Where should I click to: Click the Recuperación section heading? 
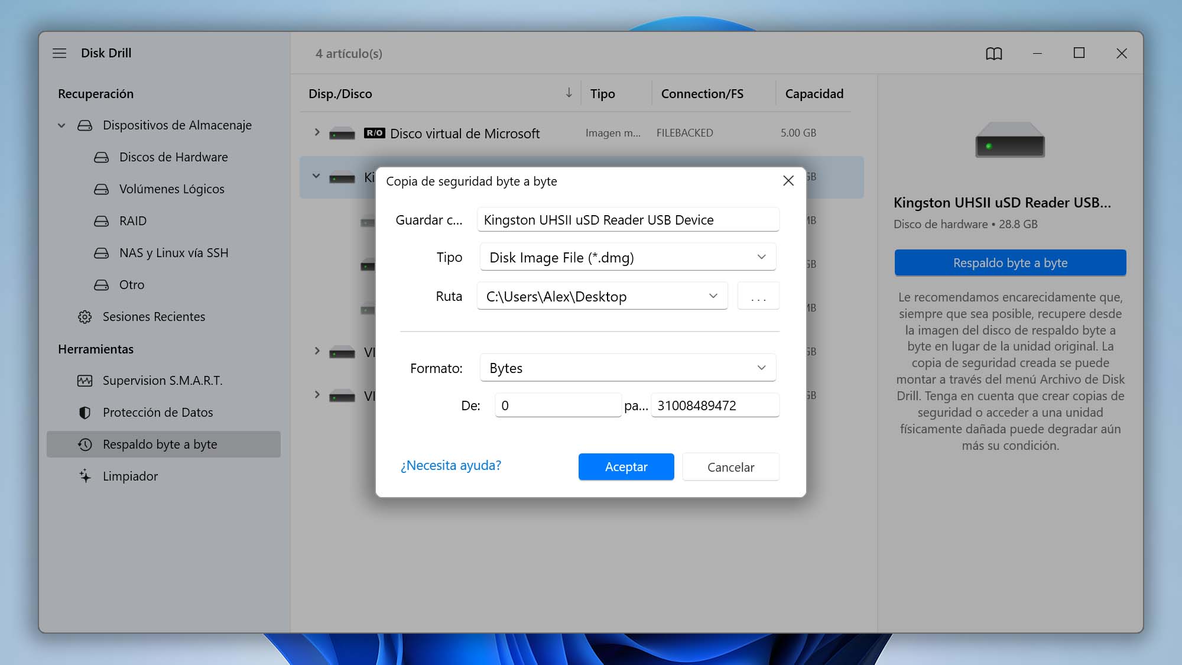(x=95, y=94)
